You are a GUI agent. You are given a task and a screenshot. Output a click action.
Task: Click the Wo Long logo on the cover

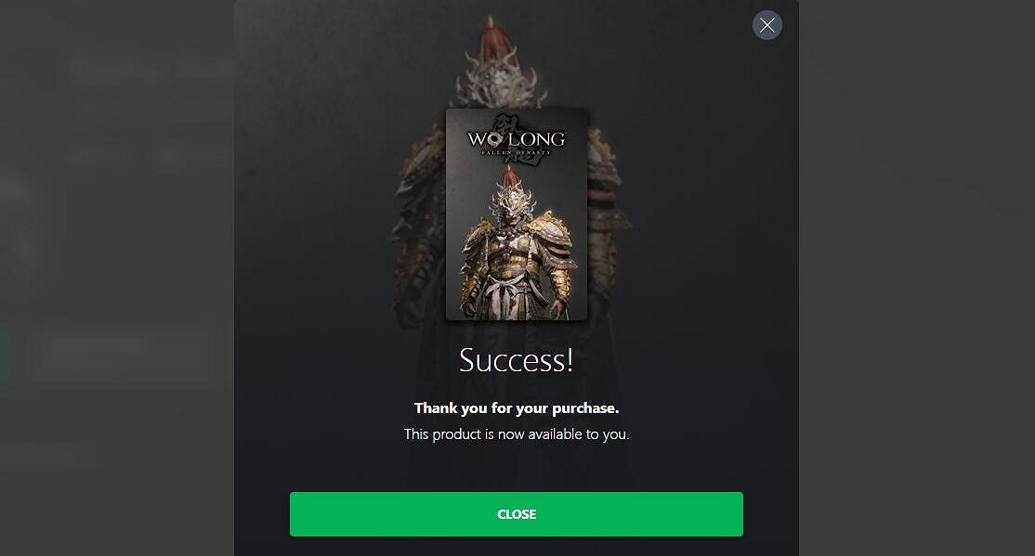(x=517, y=141)
